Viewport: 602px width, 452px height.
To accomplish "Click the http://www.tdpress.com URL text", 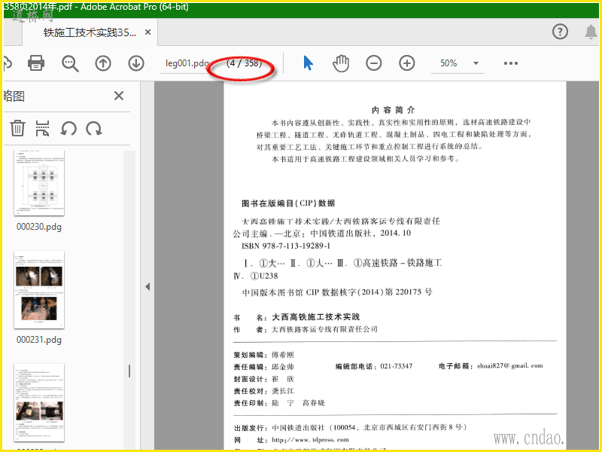I will tap(310, 440).
